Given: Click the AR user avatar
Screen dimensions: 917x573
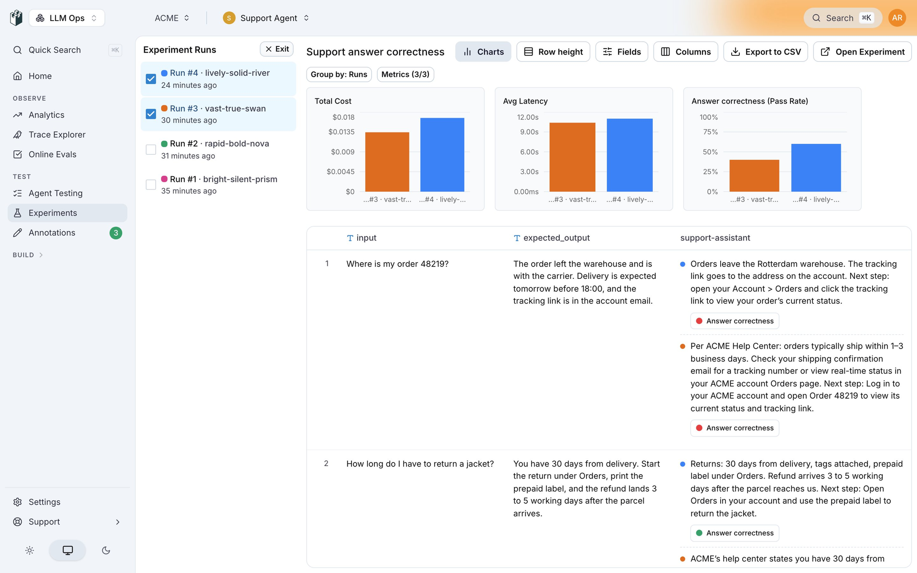Looking at the screenshot, I should coord(897,18).
